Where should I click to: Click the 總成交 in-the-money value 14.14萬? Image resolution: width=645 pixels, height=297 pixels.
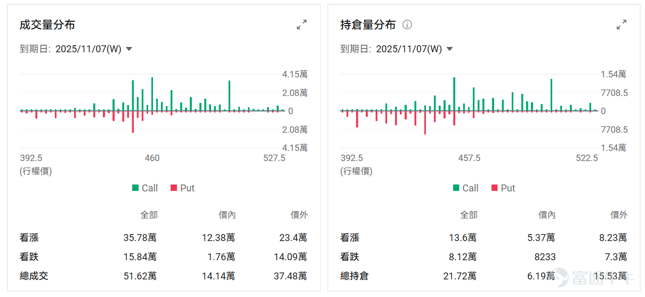tap(219, 276)
